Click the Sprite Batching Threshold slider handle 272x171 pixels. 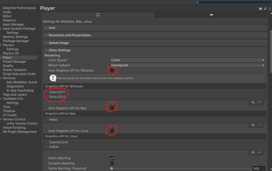[112, 168]
